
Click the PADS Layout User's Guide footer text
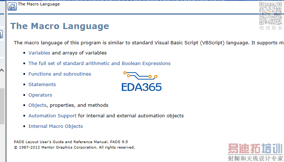(71, 142)
